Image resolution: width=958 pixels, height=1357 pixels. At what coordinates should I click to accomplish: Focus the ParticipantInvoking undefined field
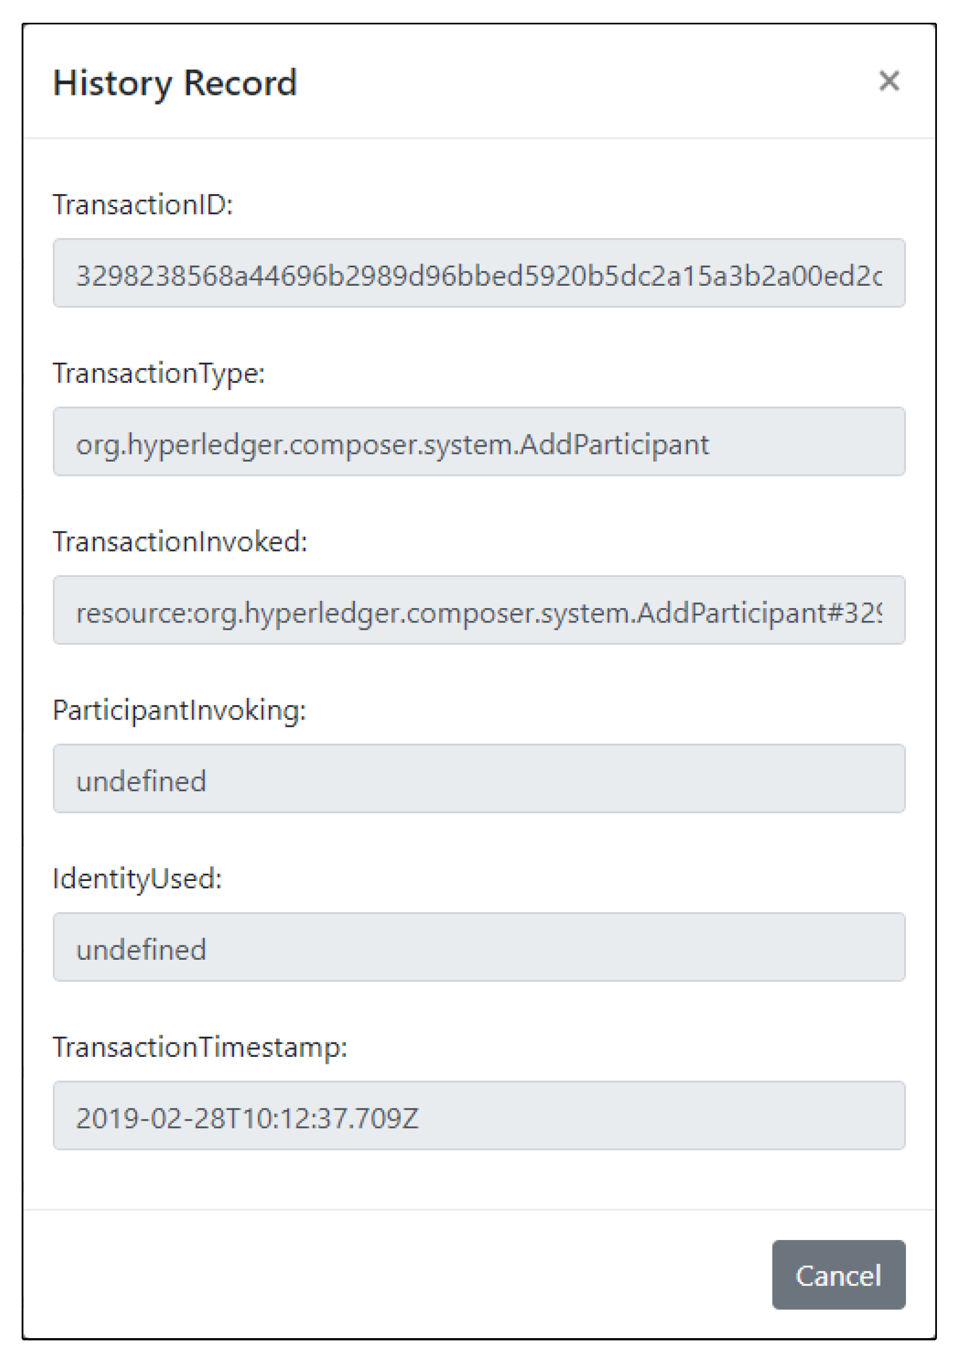coord(479,778)
